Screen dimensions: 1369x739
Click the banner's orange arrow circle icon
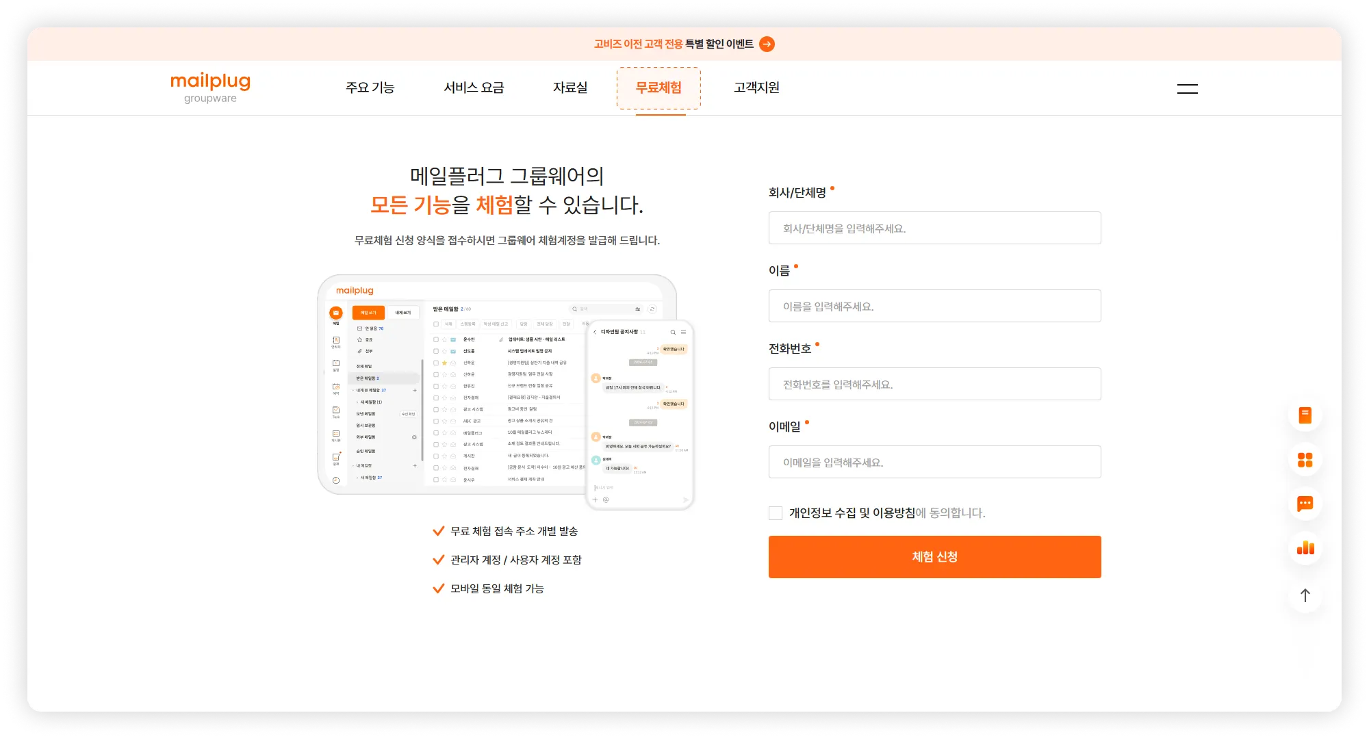[767, 44]
